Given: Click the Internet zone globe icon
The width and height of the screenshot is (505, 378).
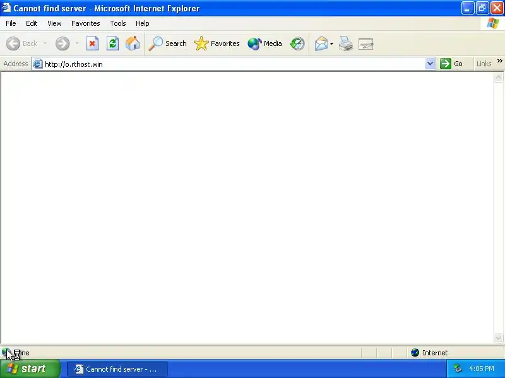Looking at the screenshot, I should pyautogui.click(x=415, y=353).
